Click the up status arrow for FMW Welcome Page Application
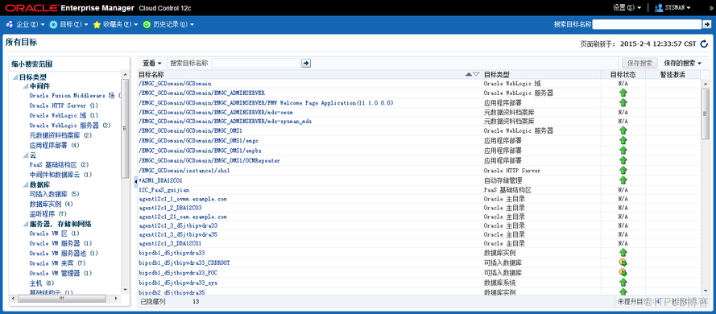This screenshot has width=716, height=314. [623, 103]
